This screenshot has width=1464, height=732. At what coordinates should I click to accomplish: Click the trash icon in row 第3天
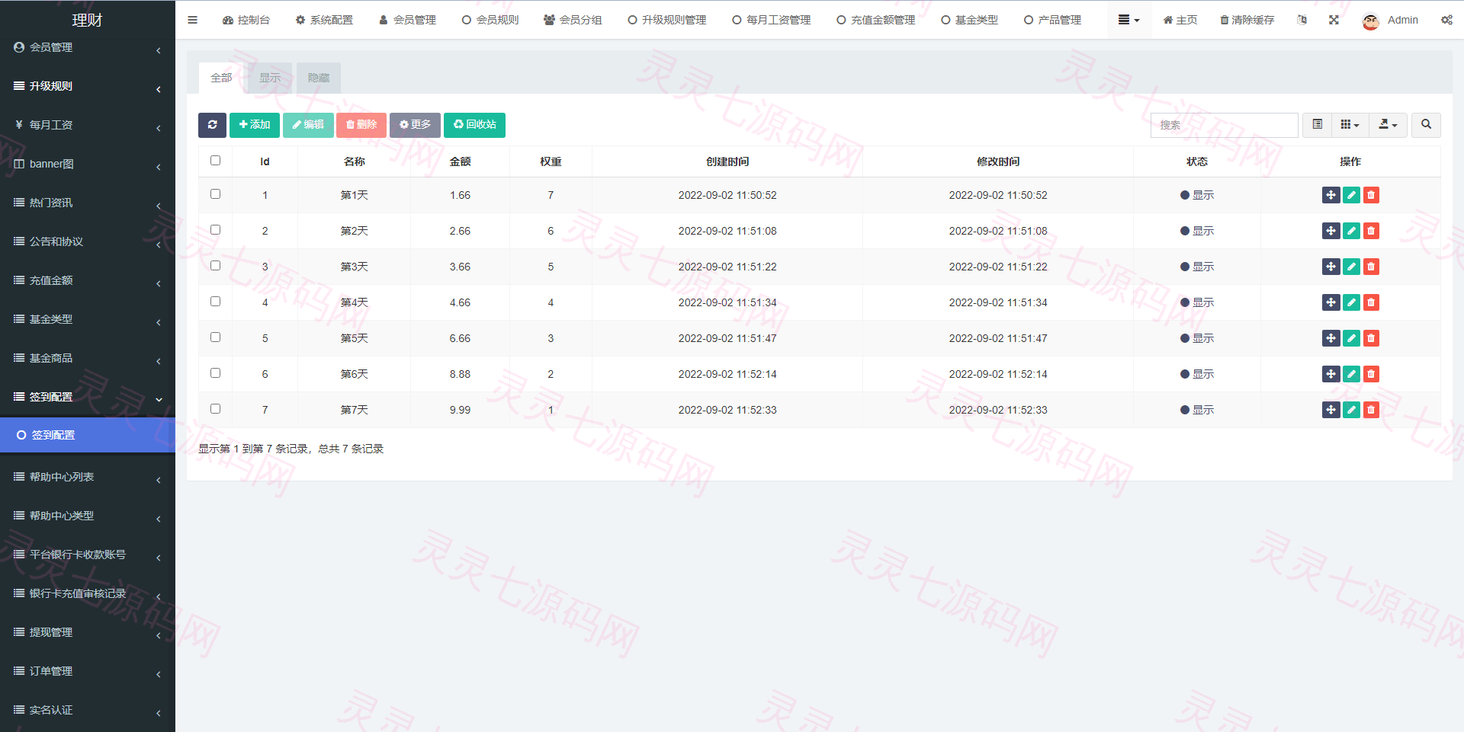tap(1371, 267)
